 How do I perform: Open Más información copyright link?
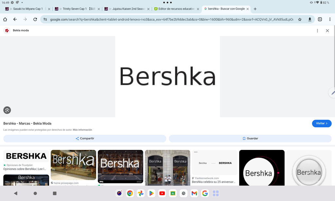82,130
